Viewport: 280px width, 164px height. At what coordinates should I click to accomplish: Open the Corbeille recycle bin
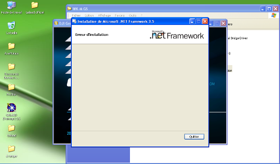[x=12, y=28]
